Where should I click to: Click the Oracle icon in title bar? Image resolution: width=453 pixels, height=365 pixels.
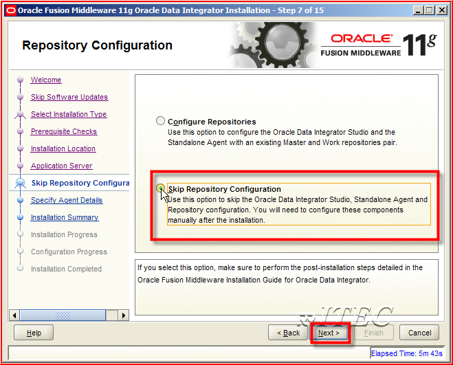11,10
